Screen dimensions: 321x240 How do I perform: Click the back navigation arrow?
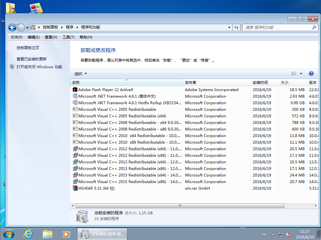(x=12, y=27)
